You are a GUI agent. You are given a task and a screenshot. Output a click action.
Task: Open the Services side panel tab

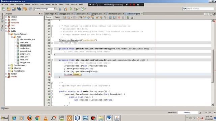pos(2,17)
